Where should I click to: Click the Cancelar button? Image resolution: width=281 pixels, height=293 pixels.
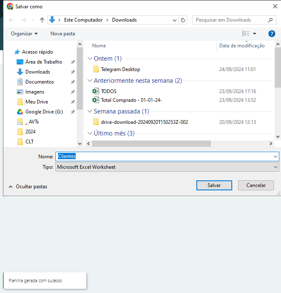tap(256, 185)
